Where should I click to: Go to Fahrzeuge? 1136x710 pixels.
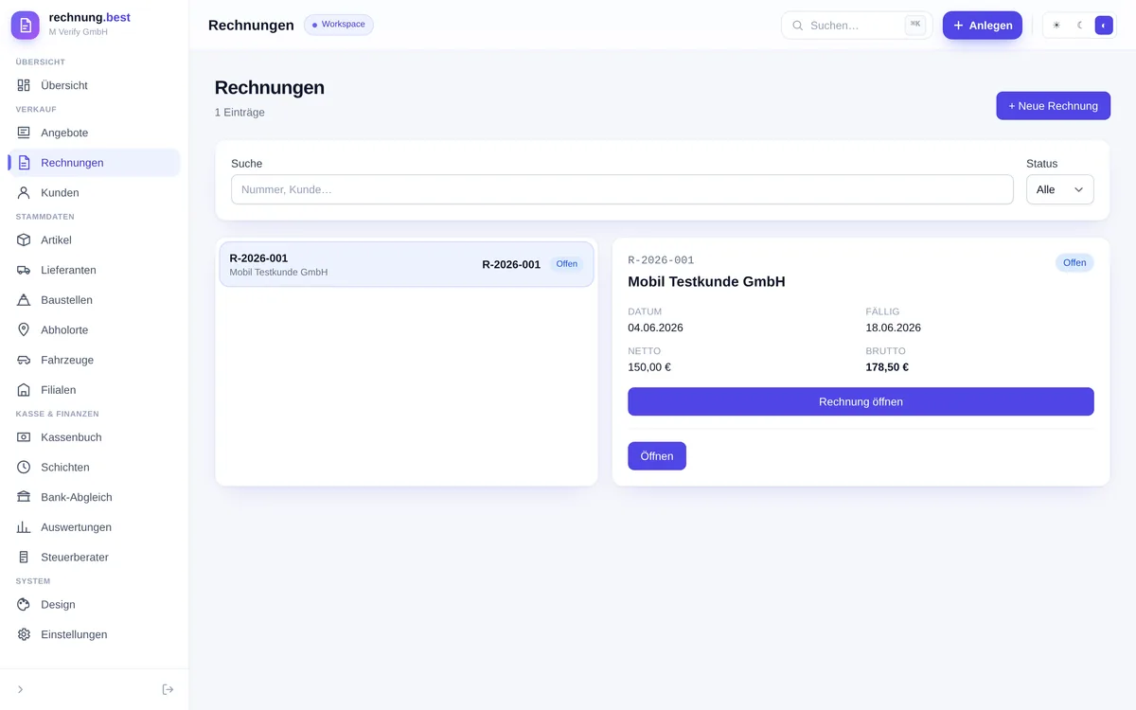pyautogui.click(x=94, y=360)
